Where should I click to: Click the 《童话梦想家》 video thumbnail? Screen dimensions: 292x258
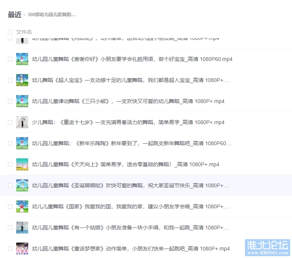tap(22, 249)
